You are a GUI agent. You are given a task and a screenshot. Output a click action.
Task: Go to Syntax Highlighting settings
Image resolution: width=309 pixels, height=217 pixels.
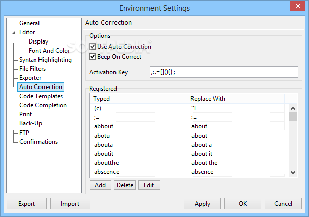[45, 60]
